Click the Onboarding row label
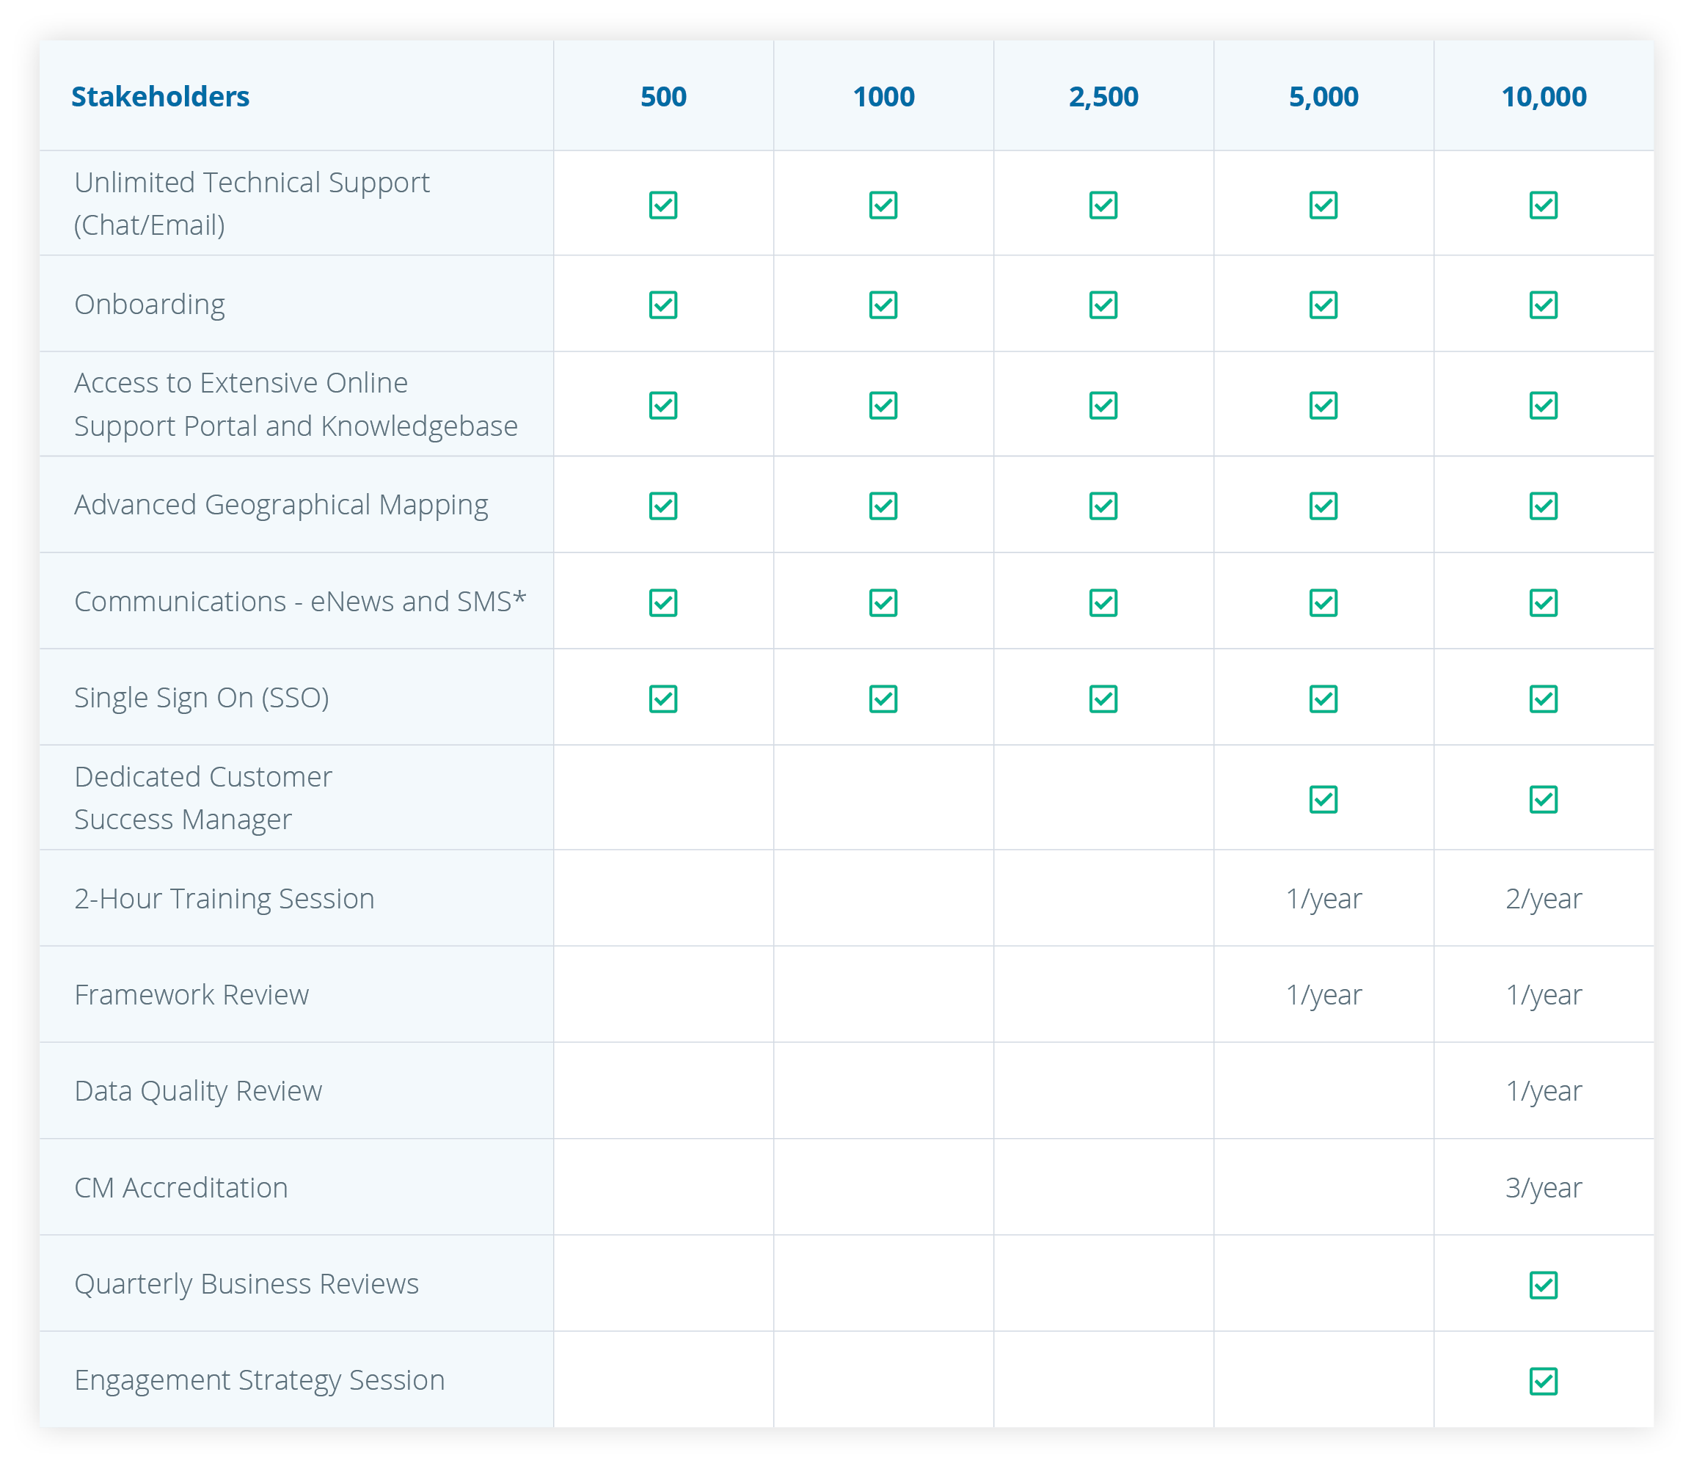The height and width of the screenshot is (1469, 1694). click(x=149, y=305)
